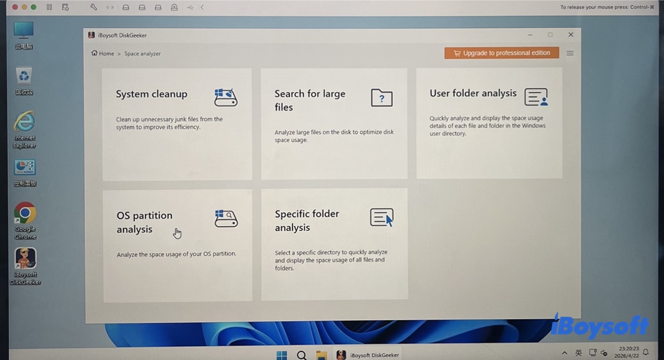Click the VM camera device icon

pyautogui.click(x=175, y=7)
